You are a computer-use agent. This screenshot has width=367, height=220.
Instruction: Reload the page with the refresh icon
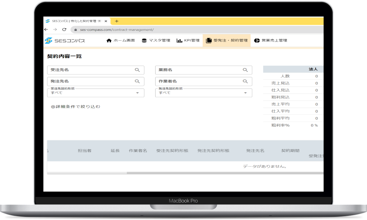(x=64, y=29)
